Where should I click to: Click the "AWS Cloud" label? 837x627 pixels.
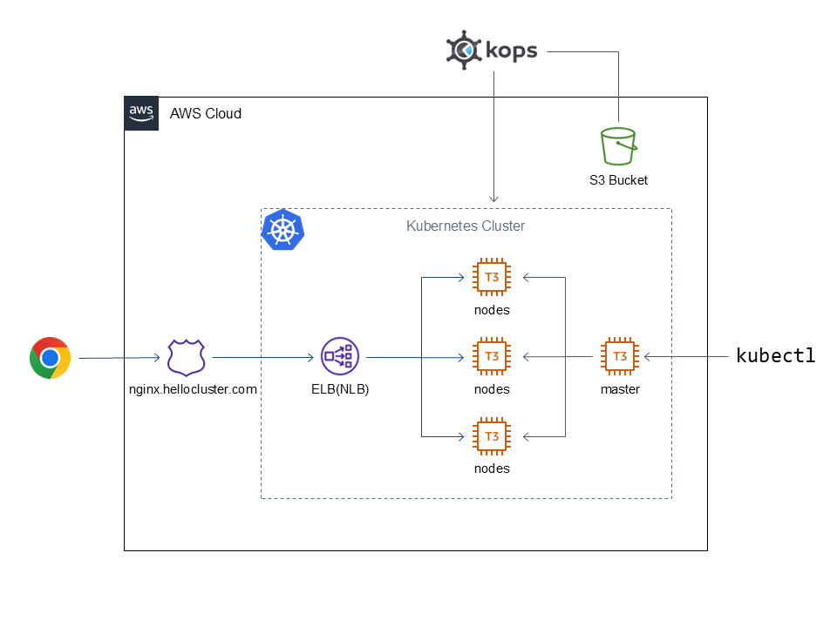206,114
